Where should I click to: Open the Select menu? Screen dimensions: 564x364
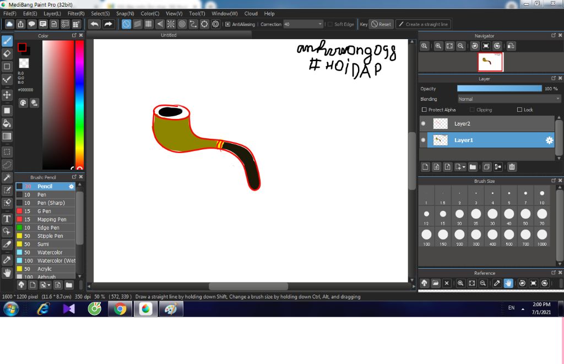tap(100, 13)
